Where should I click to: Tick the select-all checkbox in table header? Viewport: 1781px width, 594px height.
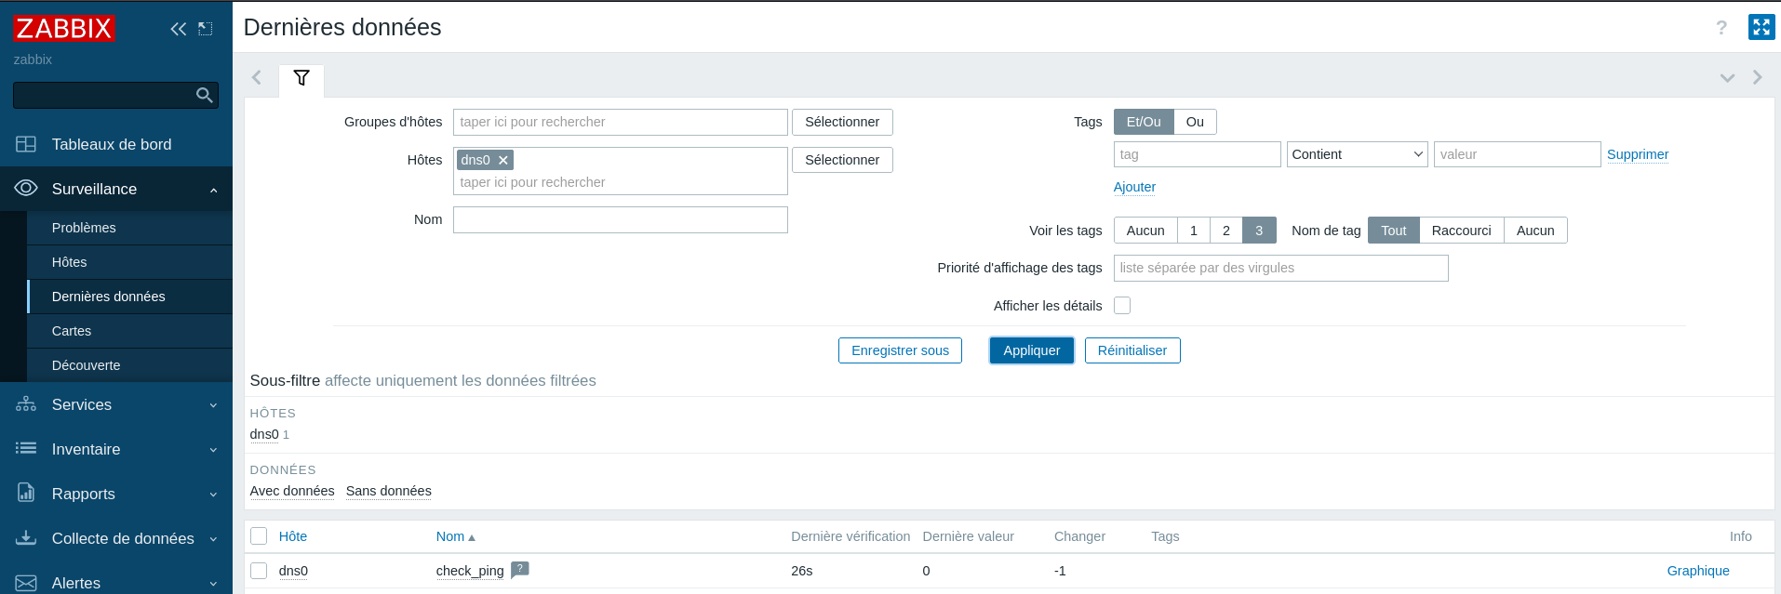click(259, 536)
